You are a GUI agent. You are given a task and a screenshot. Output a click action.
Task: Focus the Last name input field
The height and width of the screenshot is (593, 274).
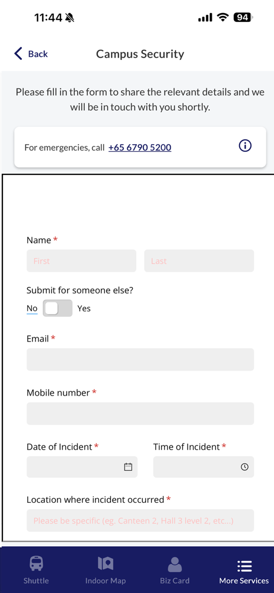pyautogui.click(x=199, y=260)
